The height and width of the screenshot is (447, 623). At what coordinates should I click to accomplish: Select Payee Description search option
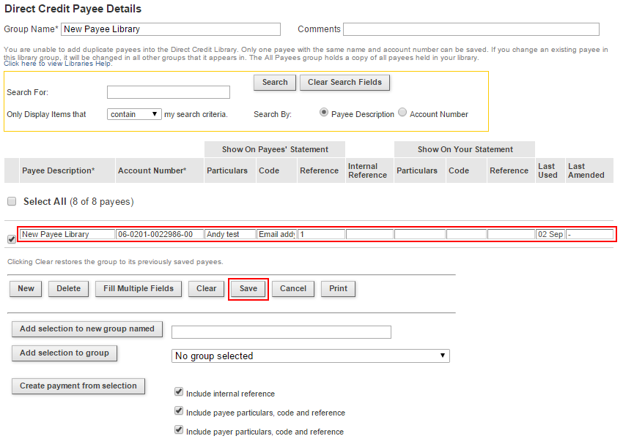point(324,113)
